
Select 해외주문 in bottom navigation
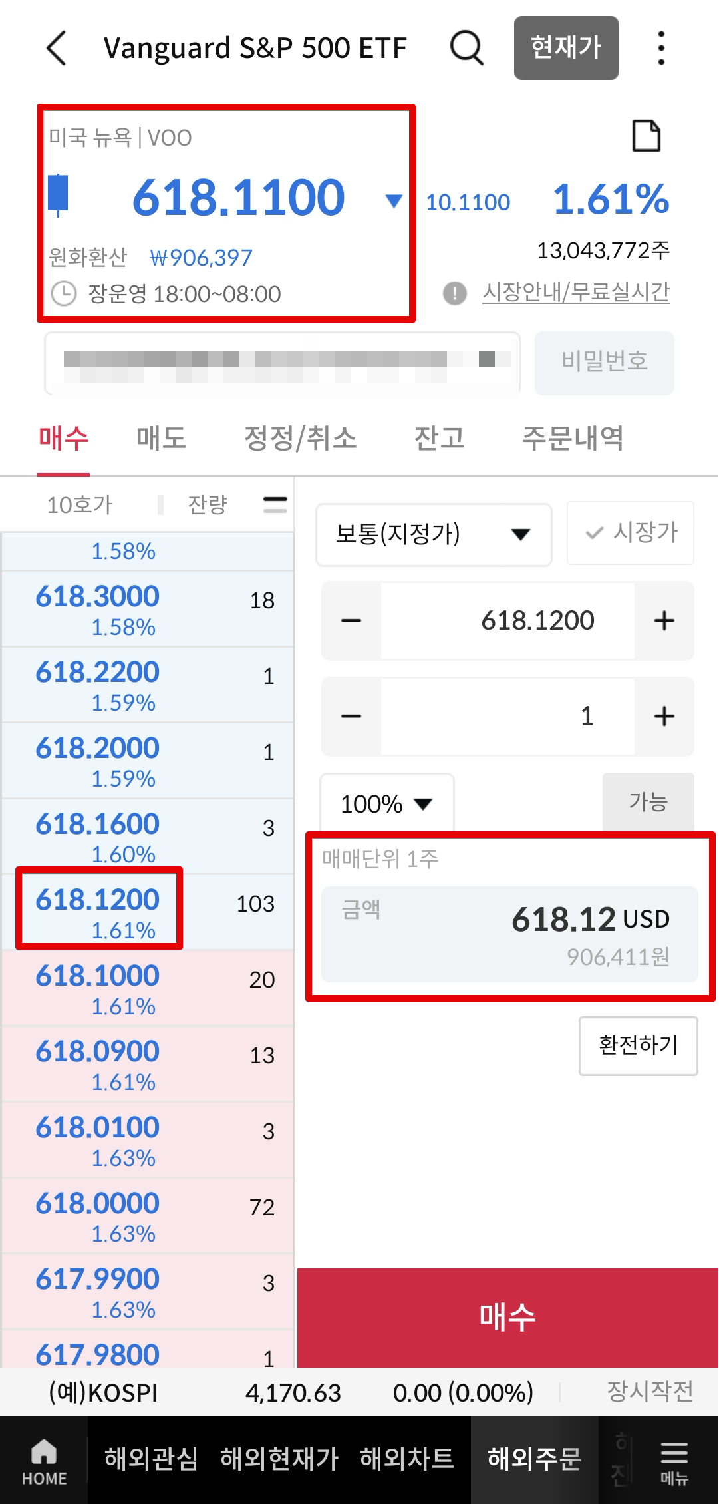[x=535, y=1459]
